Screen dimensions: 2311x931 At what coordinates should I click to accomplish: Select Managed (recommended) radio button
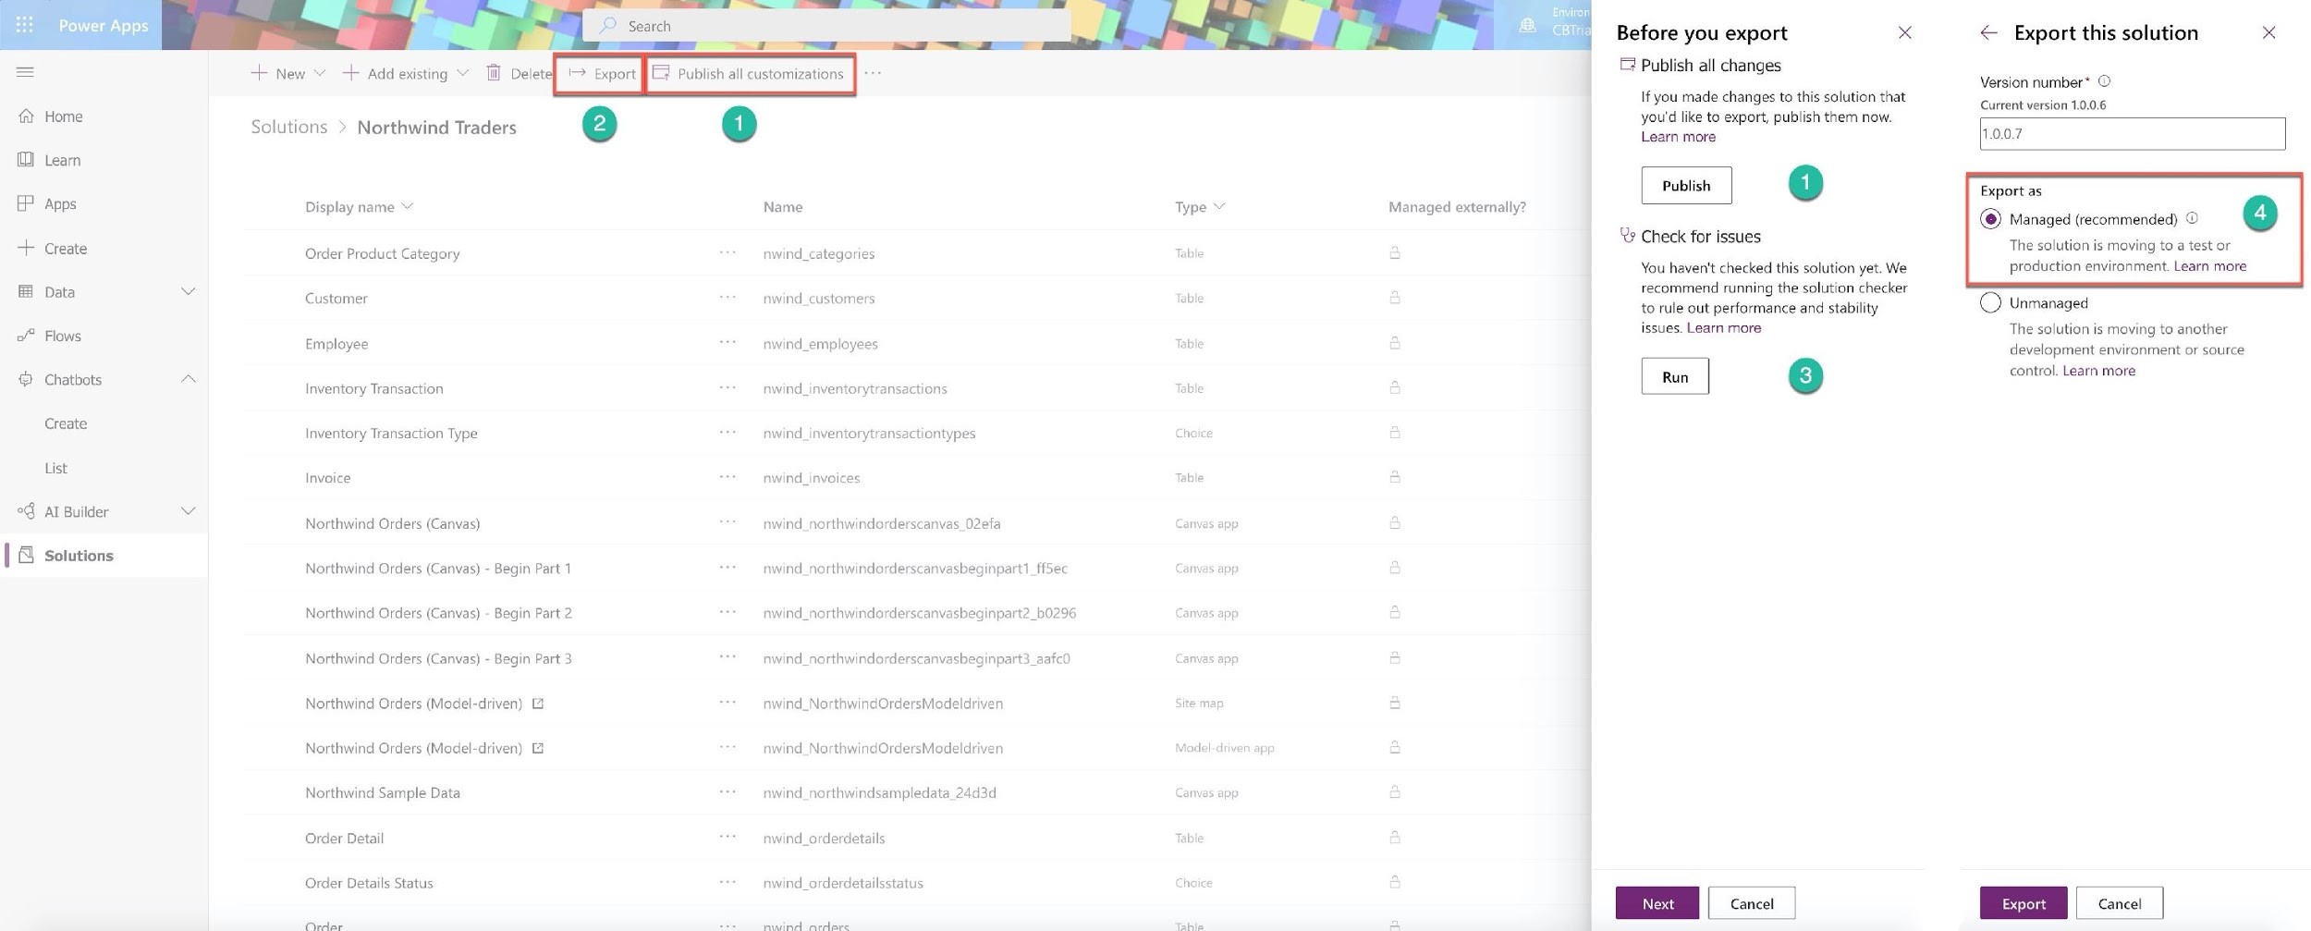[x=1990, y=219]
